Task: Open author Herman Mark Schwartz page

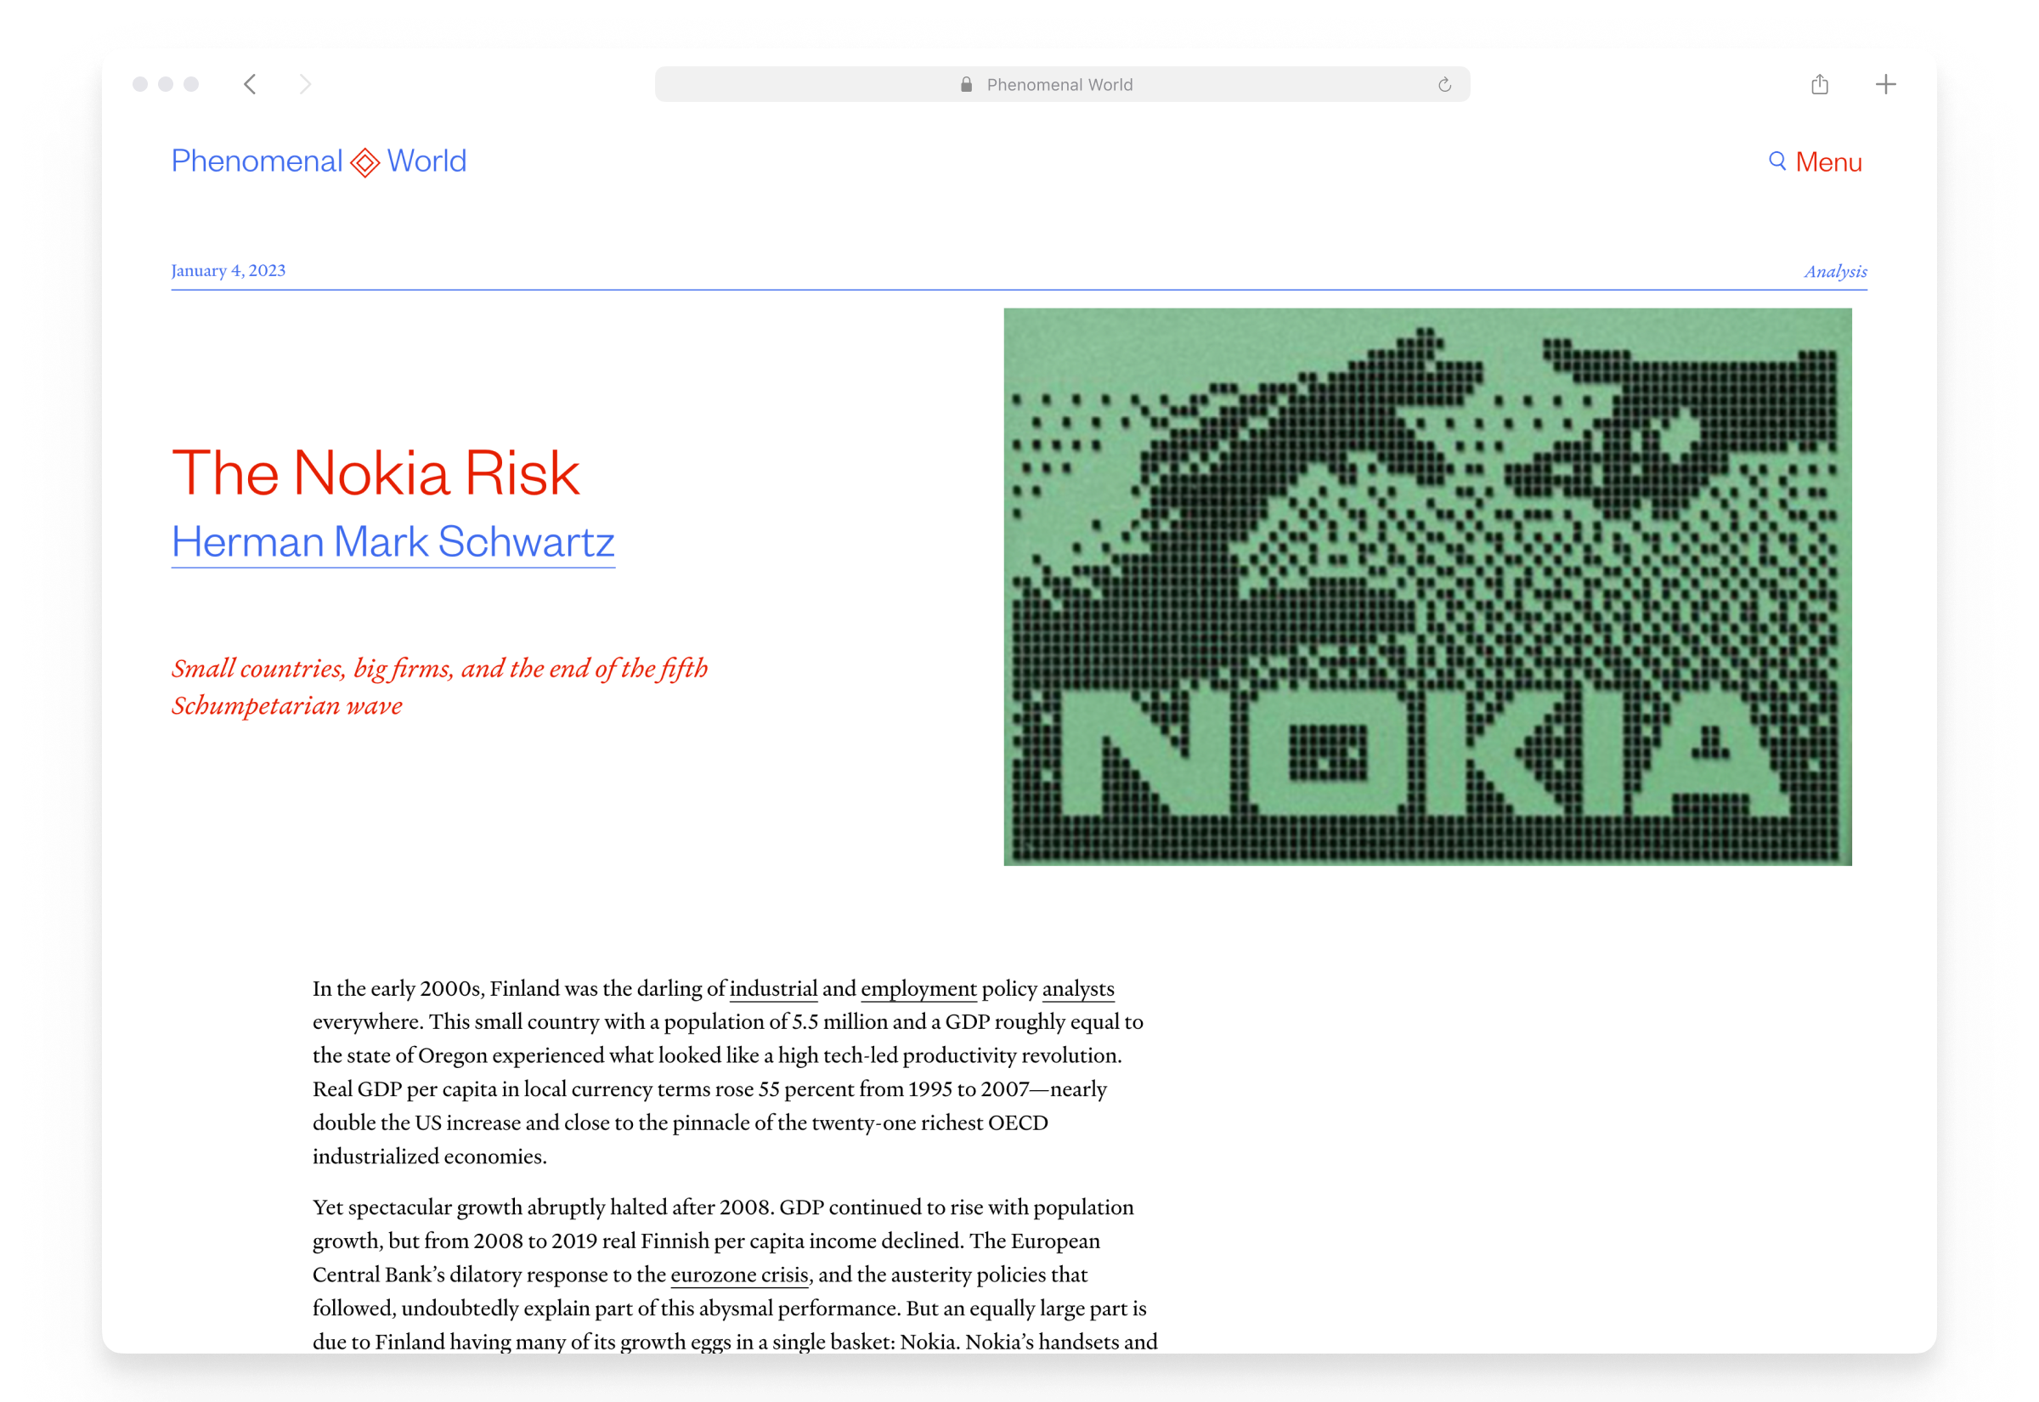Action: [x=393, y=542]
